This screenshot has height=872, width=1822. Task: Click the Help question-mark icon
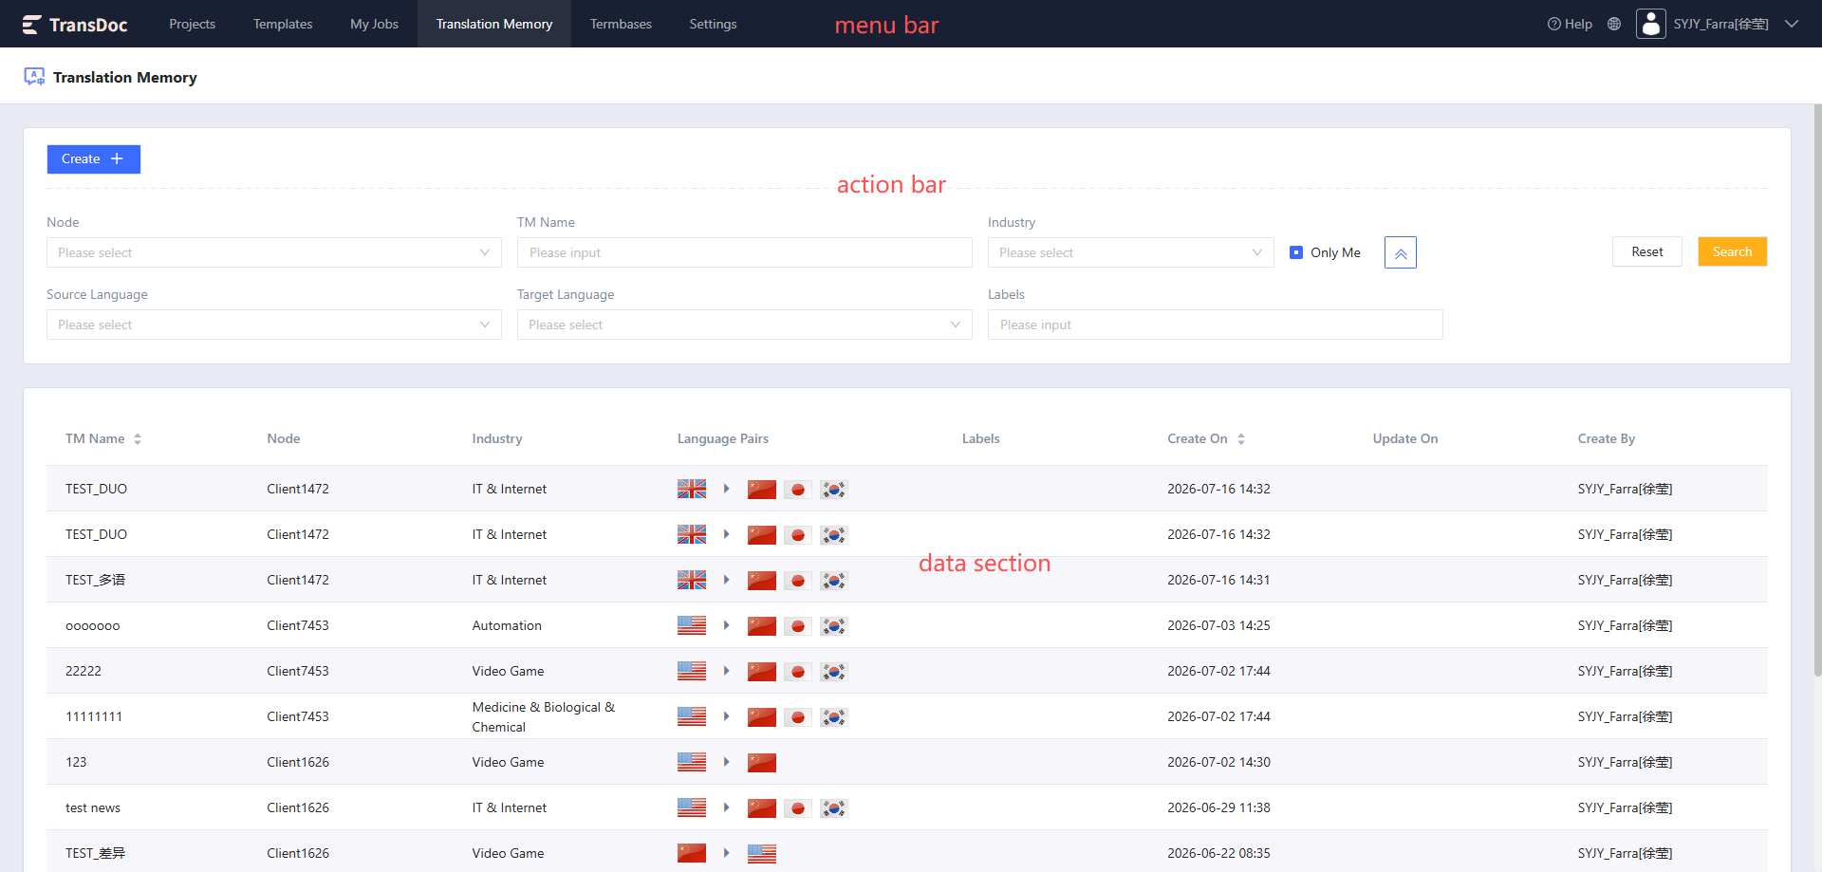pos(1554,24)
